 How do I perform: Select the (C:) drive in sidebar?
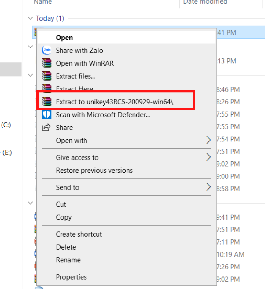coord(6,125)
